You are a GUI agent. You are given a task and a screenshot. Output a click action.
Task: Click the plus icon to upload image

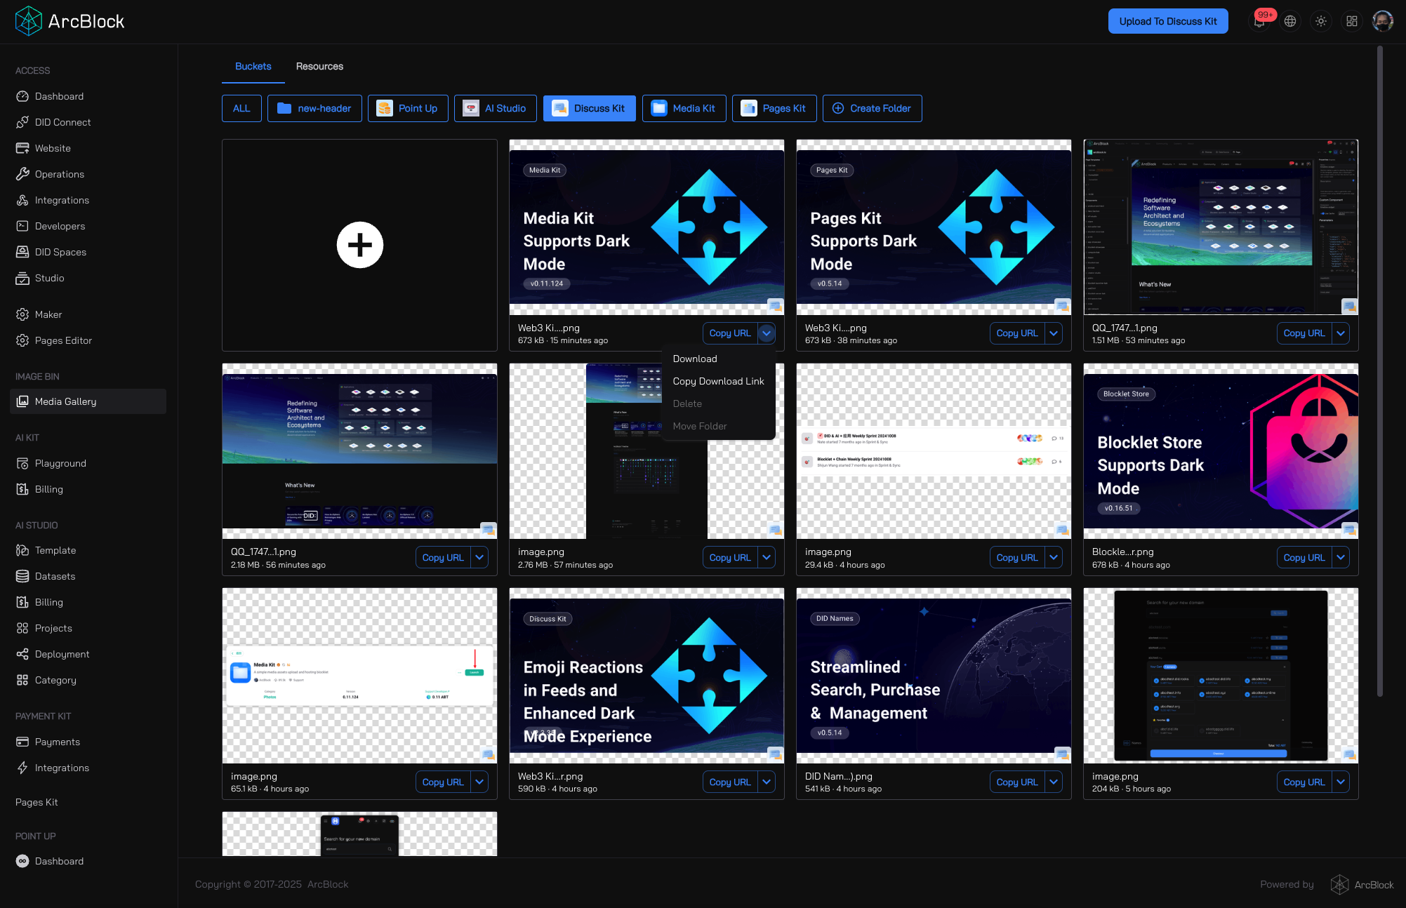tap(359, 245)
